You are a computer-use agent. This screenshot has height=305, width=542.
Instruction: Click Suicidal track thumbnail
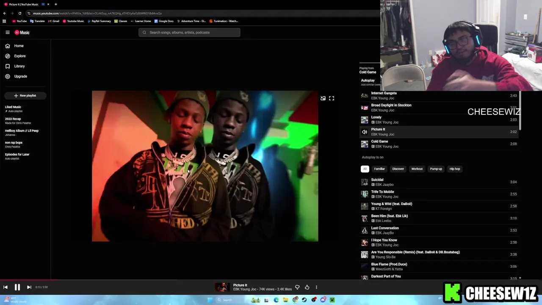[x=365, y=182]
